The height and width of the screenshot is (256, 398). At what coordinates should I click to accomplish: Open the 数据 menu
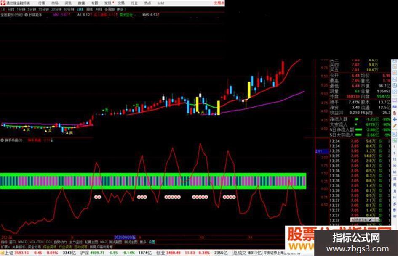[81, 3]
